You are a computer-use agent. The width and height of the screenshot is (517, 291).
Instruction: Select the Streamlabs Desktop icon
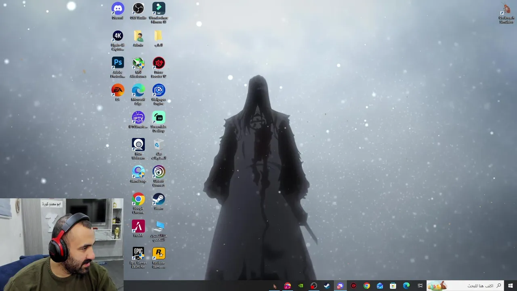tap(159, 122)
